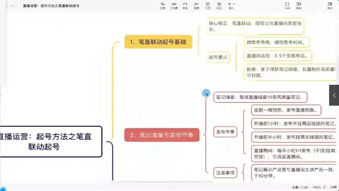
Task: Switch to 大纲 outline view
Action: pyautogui.click(x=333, y=187)
